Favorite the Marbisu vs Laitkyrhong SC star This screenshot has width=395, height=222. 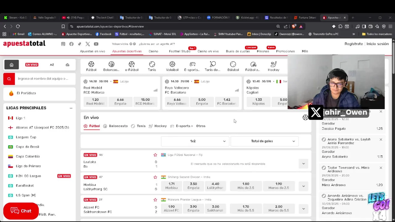[155, 177]
